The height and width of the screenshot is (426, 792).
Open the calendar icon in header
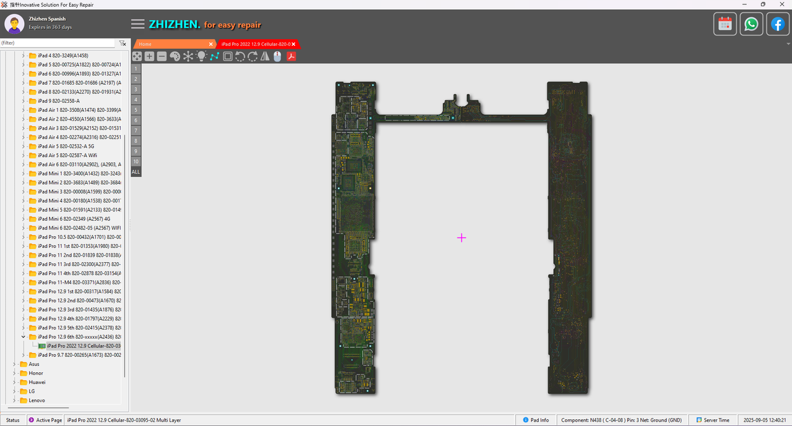tap(725, 24)
